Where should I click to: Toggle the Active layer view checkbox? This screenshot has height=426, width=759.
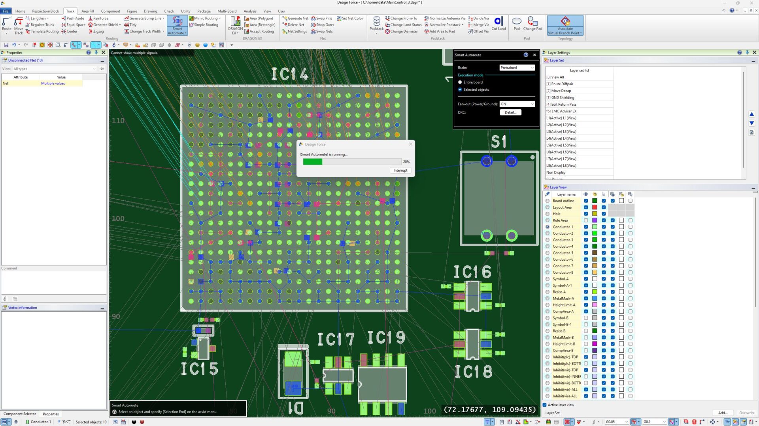click(x=545, y=405)
